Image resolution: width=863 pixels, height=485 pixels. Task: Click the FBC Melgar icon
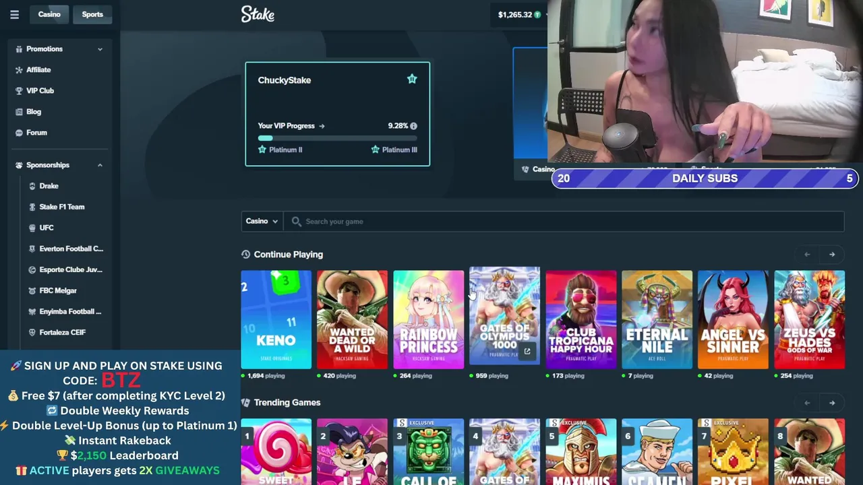click(x=32, y=290)
